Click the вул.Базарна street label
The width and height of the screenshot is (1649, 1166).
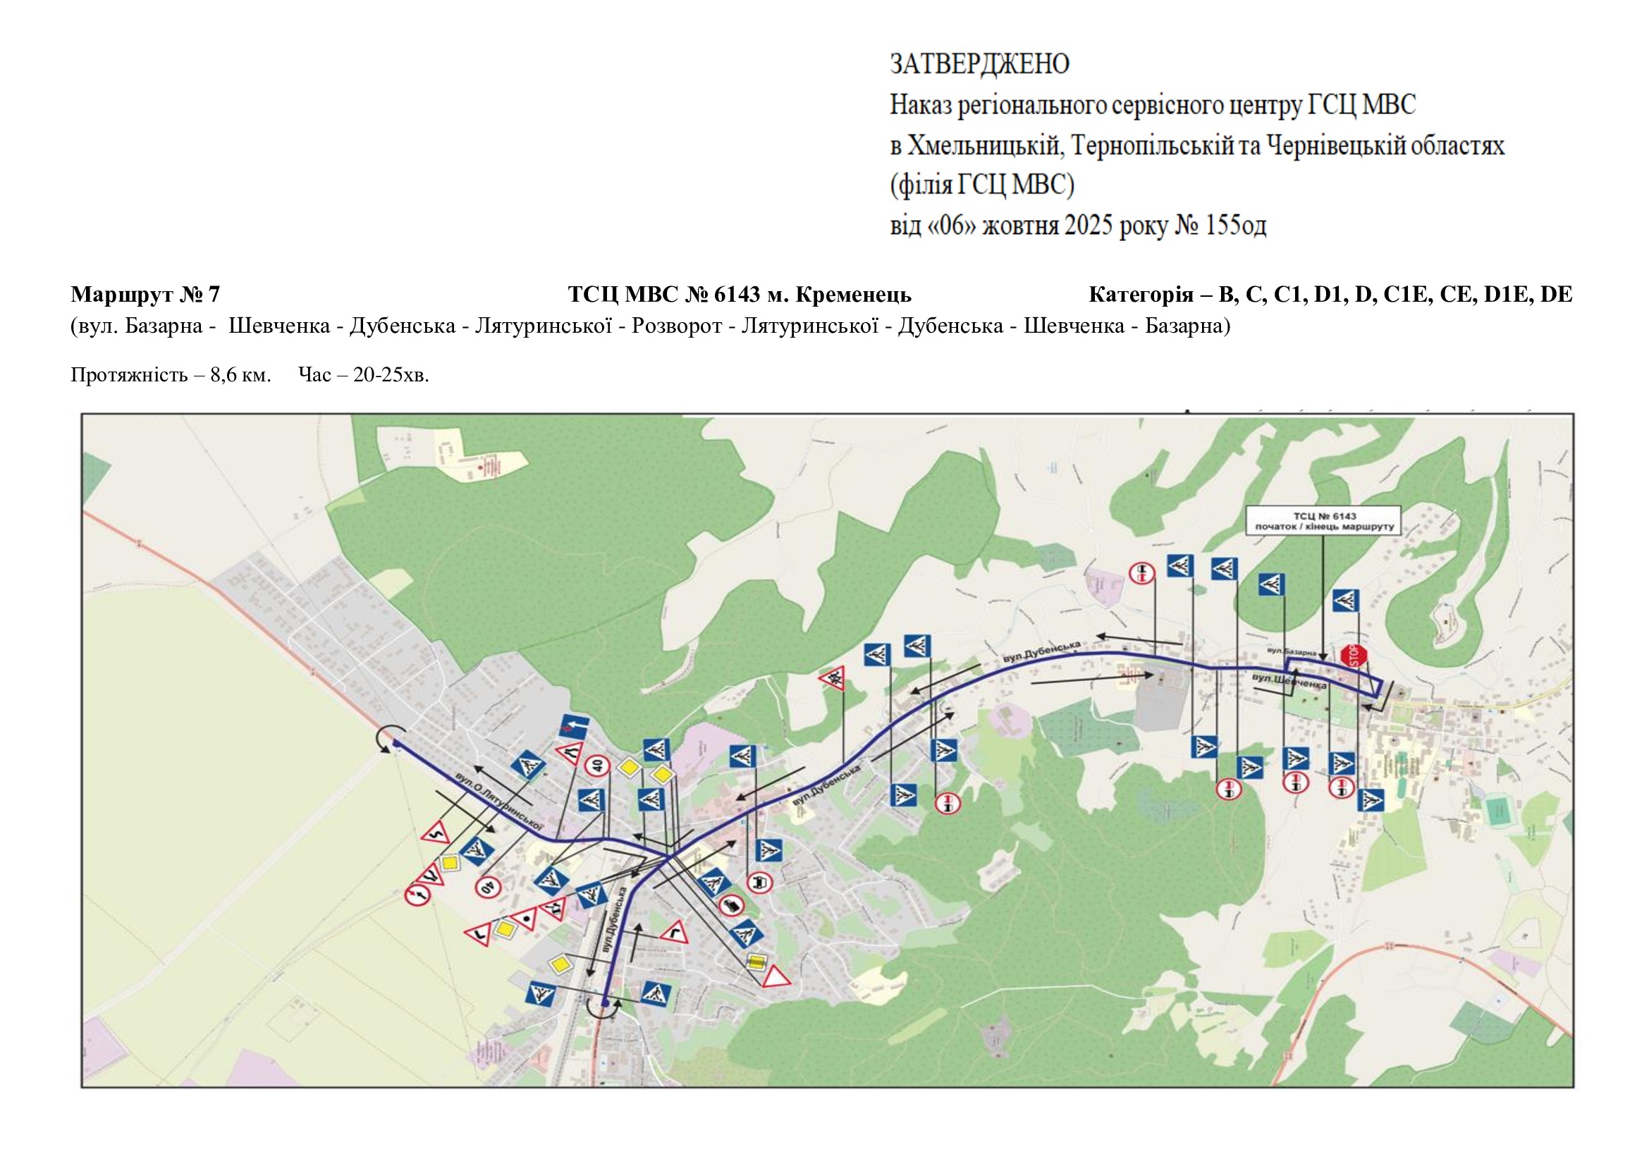(1292, 653)
